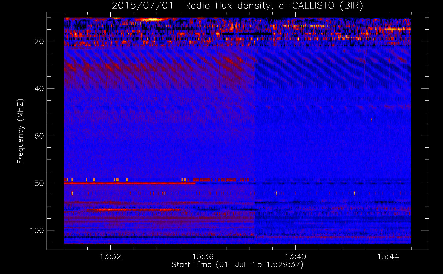Click the 60 frequency tick label
Viewport: 443px width, 274px height.
point(39,136)
